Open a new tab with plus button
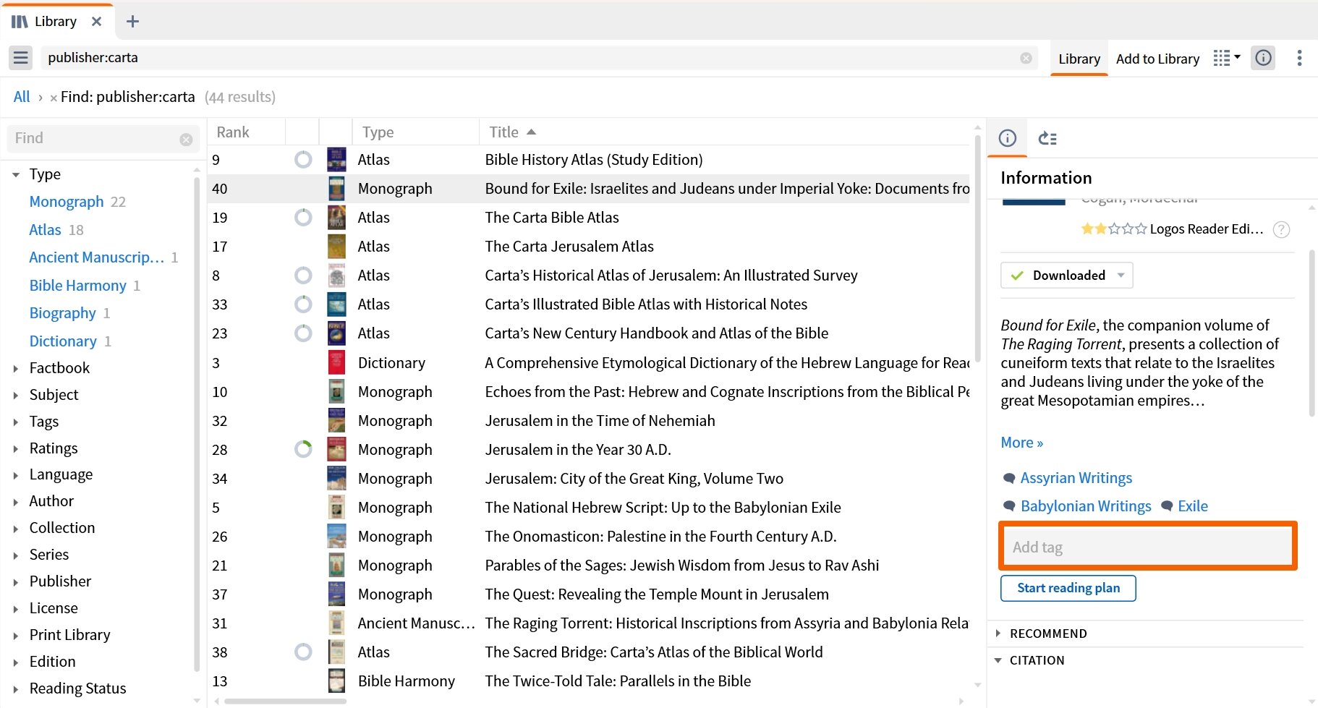This screenshot has width=1318, height=708. [x=132, y=22]
